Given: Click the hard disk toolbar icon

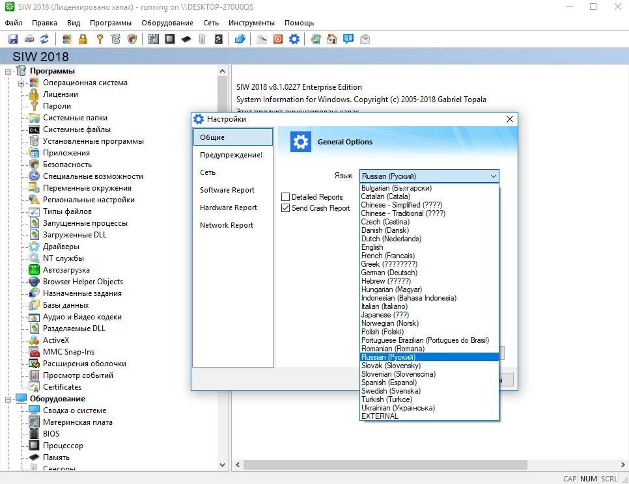Looking at the screenshot, I should (218, 39).
